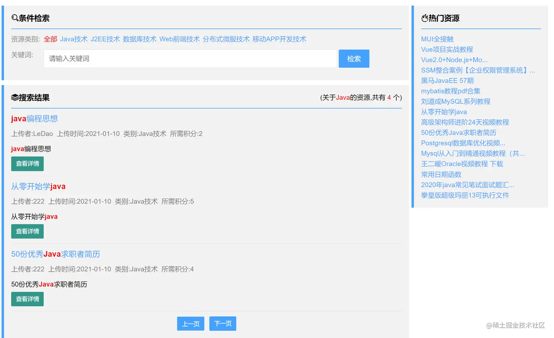This screenshot has width=554, height=338.
Task: Open hot resource 拳皇版超级玛丽13可执行文件
Action: (465, 195)
